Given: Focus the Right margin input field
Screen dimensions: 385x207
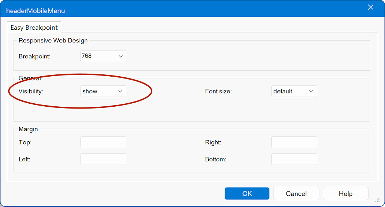Looking at the screenshot, I should 294,142.
